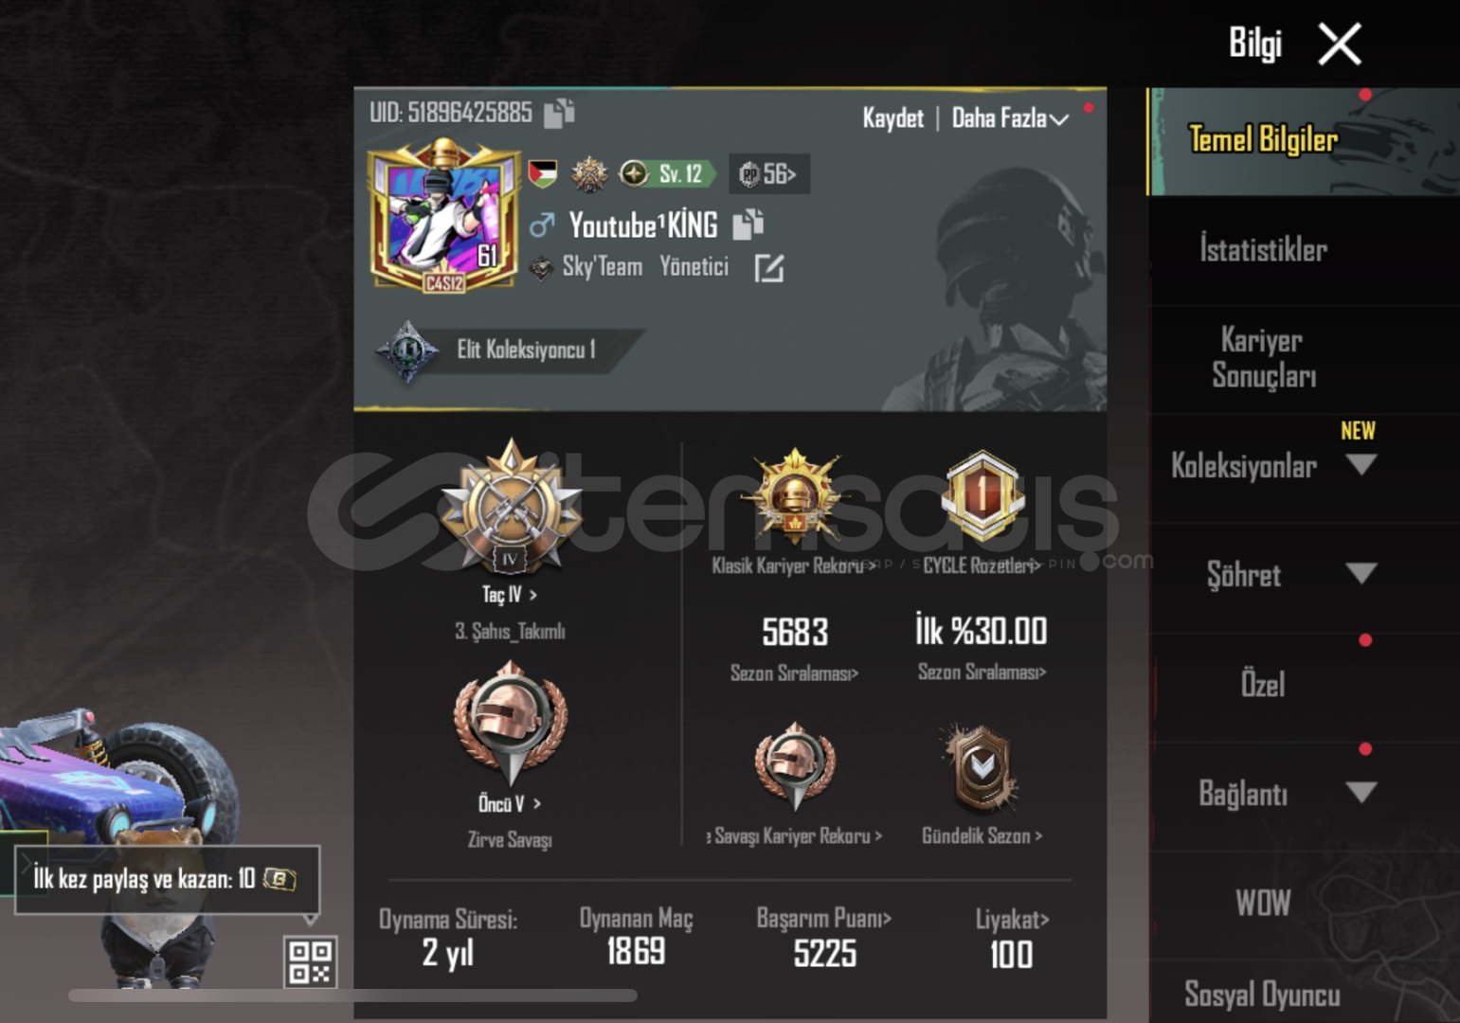Image resolution: width=1460 pixels, height=1023 pixels.
Task: Copy the Youtube KİNG player name
Action: tap(748, 224)
